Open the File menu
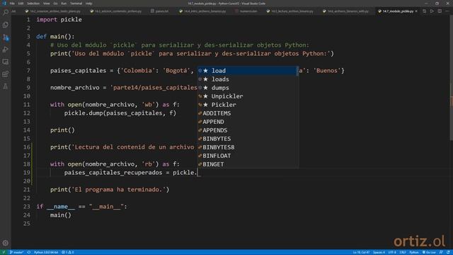The width and height of the screenshot is (453, 255). pyautogui.click(x=12, y=4)
